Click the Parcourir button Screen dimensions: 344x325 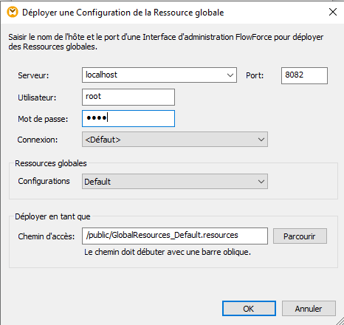point(300,236)
